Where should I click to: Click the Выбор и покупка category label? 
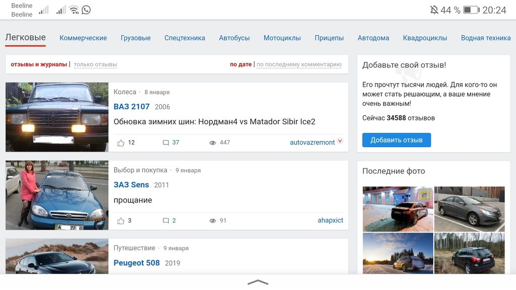(140, 170)
